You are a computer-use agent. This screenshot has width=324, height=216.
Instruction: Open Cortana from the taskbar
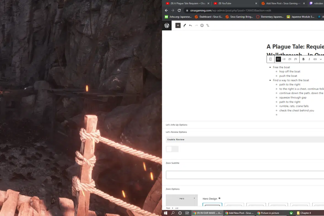[180, 213]
